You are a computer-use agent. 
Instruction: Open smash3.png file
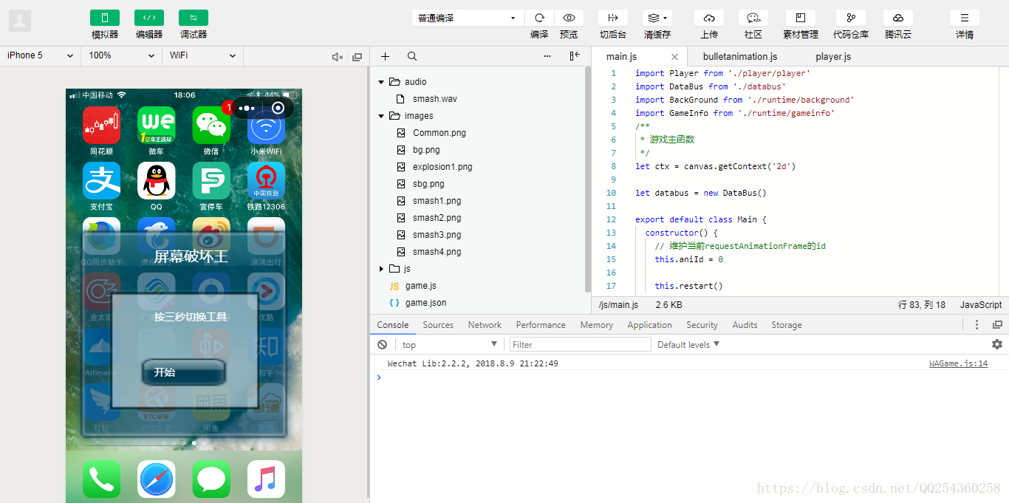[x=437, y=235]
